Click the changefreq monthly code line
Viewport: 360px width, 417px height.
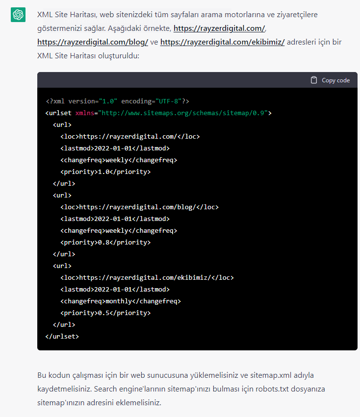(x=121, y=301)
